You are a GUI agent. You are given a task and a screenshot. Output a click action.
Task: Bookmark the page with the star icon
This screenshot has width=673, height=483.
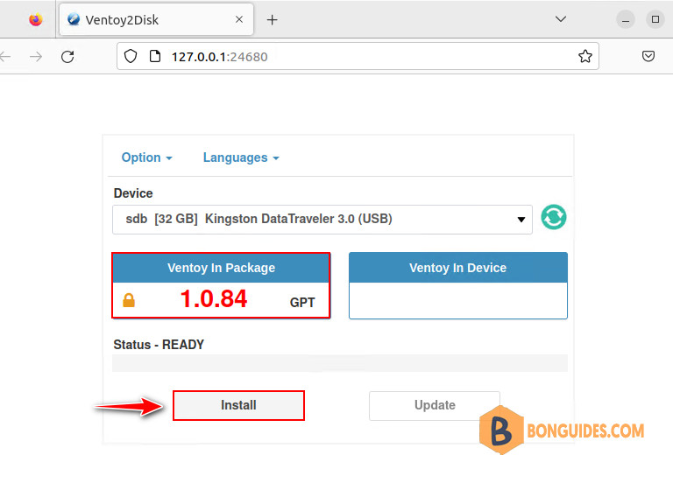585,56
